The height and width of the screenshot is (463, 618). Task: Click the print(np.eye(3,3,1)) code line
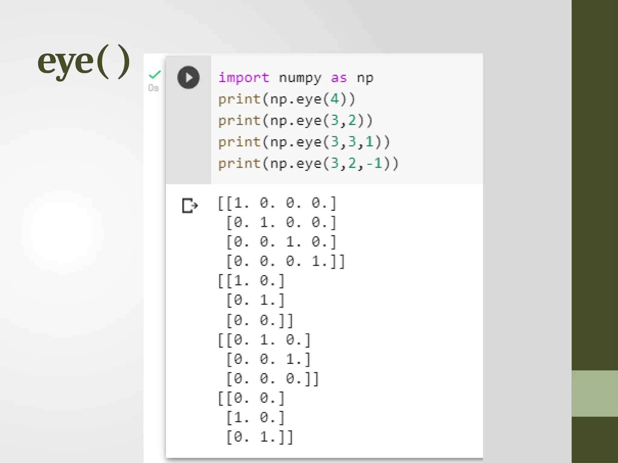pyautogui.click(x=304, y=142)
